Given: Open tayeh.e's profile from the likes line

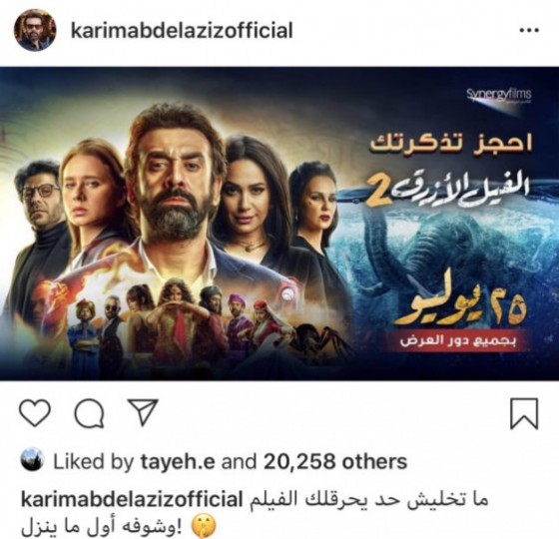Looking at the screenshot, I should (x=178, y=461).
